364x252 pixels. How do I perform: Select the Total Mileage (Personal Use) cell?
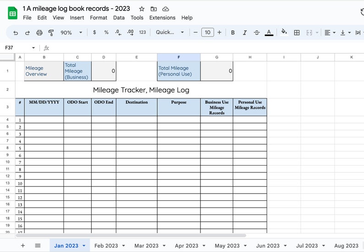(179, 71)
